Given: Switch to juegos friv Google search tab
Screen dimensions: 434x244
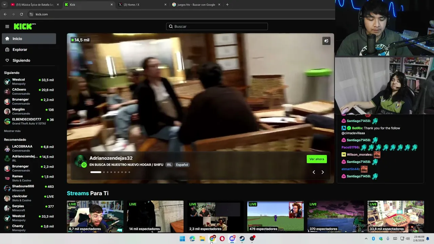Looking at the screenshot, I should 196,5.
